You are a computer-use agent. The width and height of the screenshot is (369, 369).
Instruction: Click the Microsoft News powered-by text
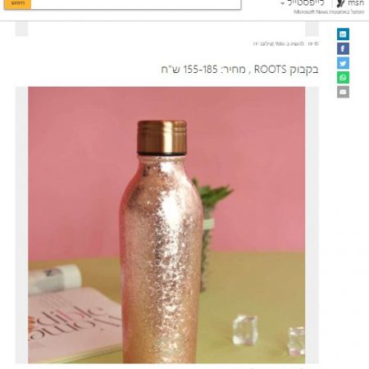pyautogui.click(x=329, y=11)
